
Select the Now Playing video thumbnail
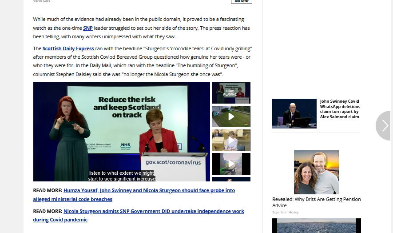pos(231,92)
